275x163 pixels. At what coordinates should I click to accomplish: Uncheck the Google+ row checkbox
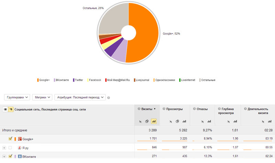click(x=10, y=139)
